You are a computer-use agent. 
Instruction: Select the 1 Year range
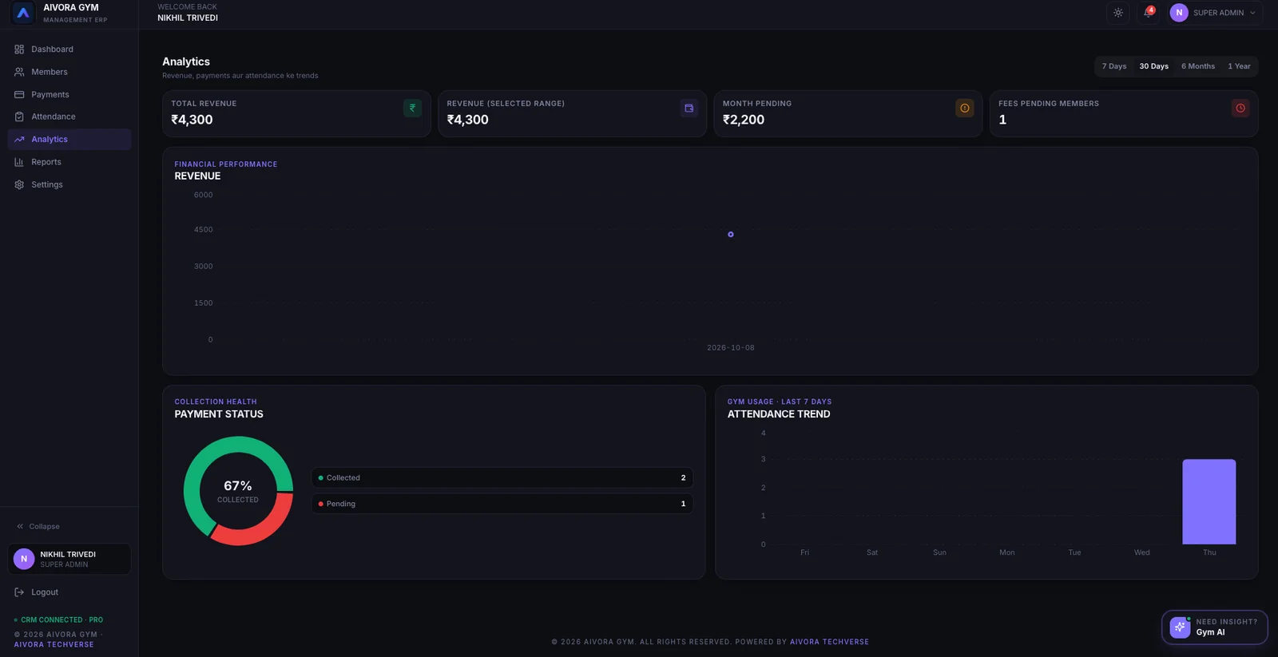coord(1239,66)
